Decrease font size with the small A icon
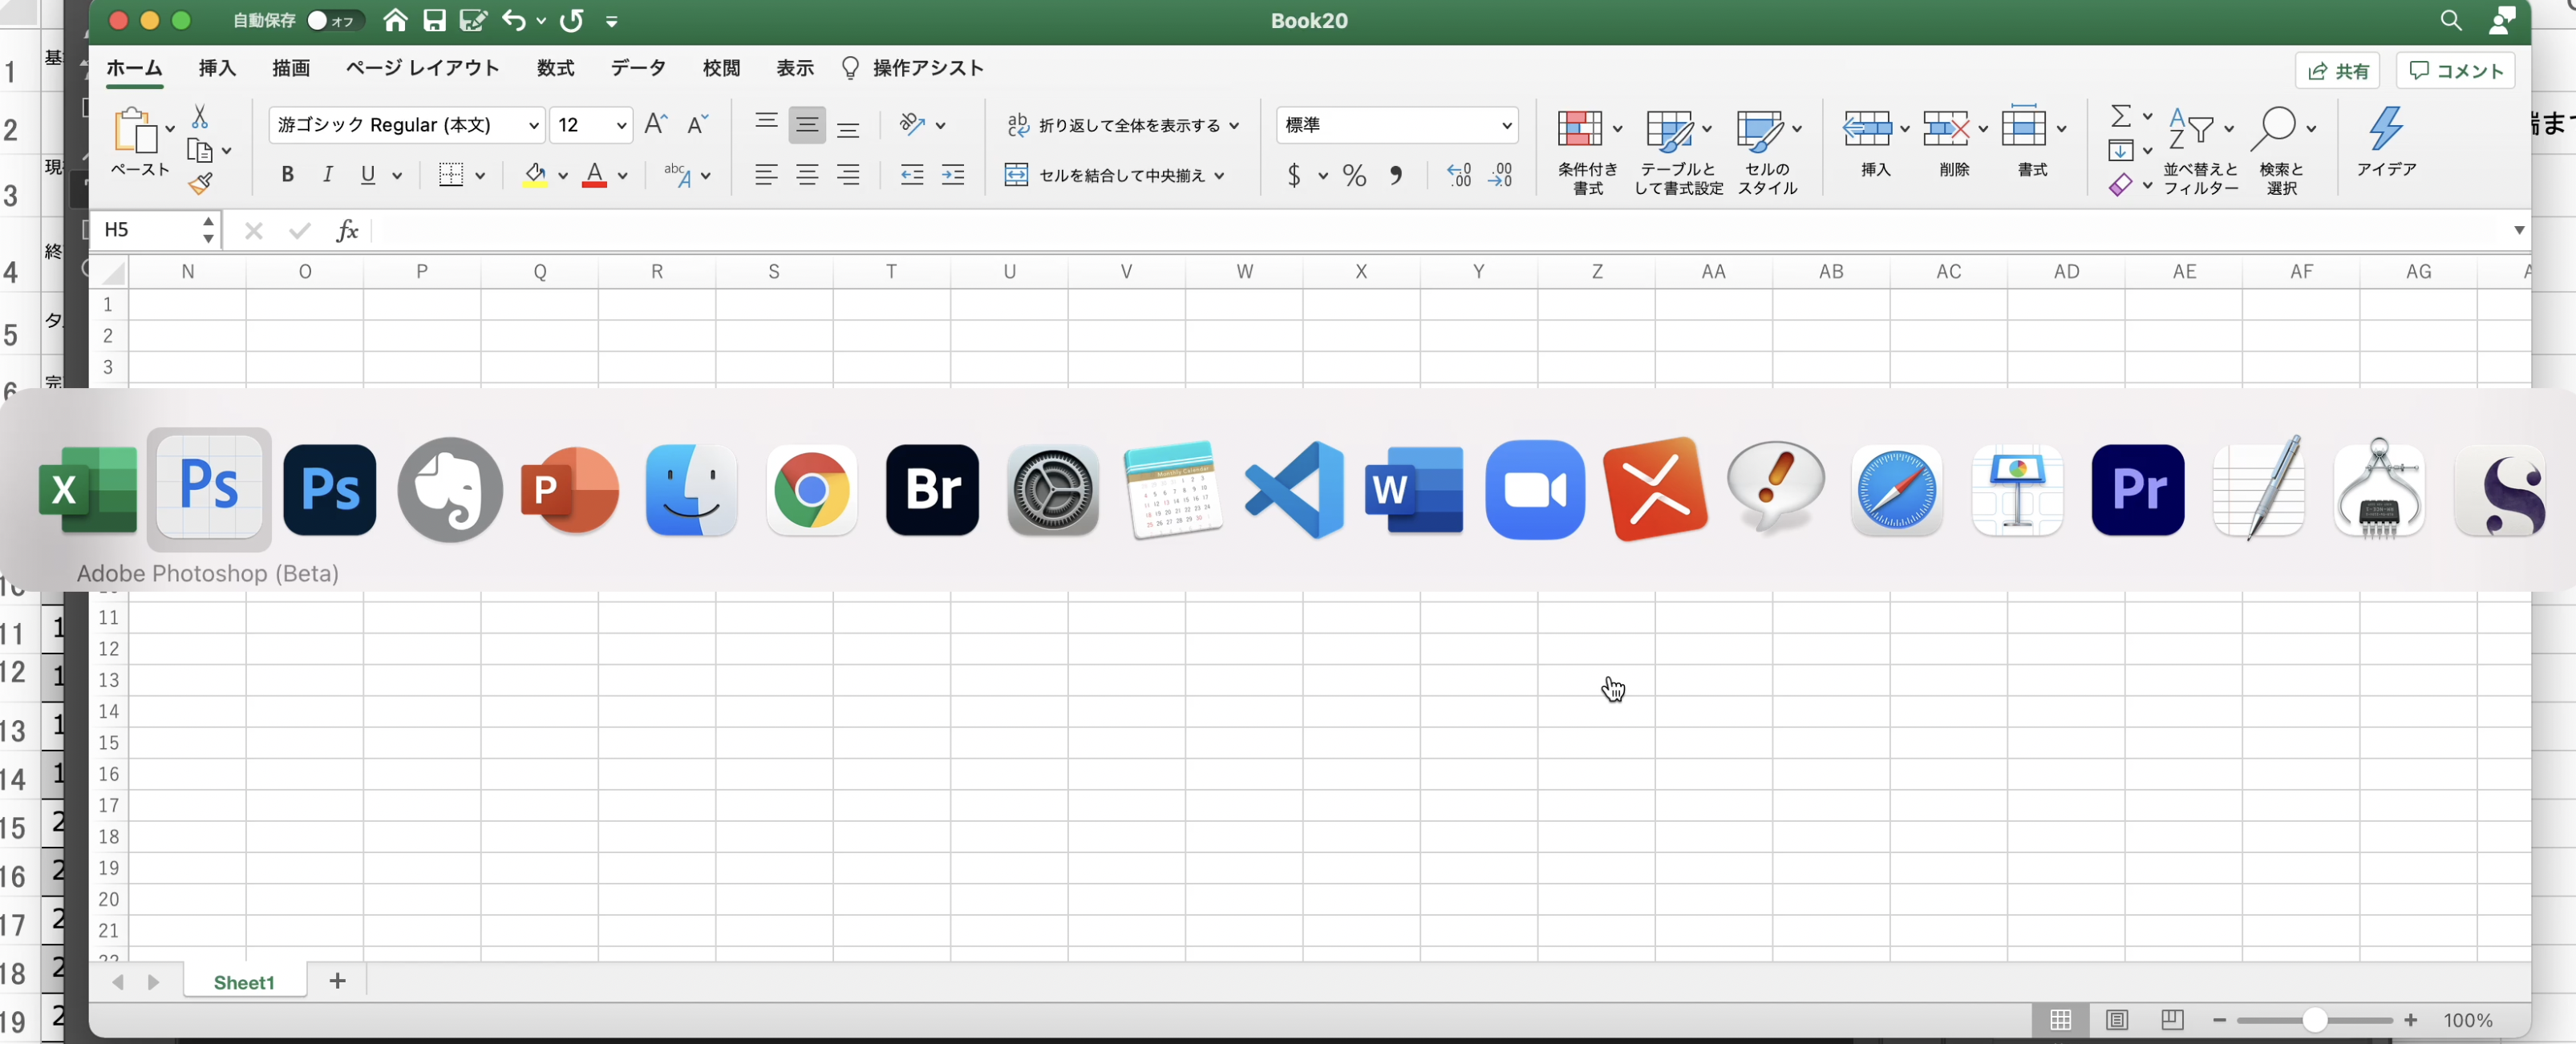 coord(697,124)
